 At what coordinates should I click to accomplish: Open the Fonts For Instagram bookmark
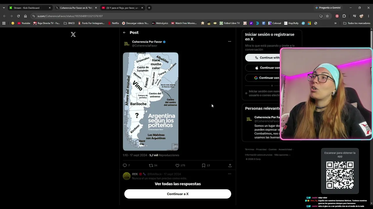click(x=91, y=23)
